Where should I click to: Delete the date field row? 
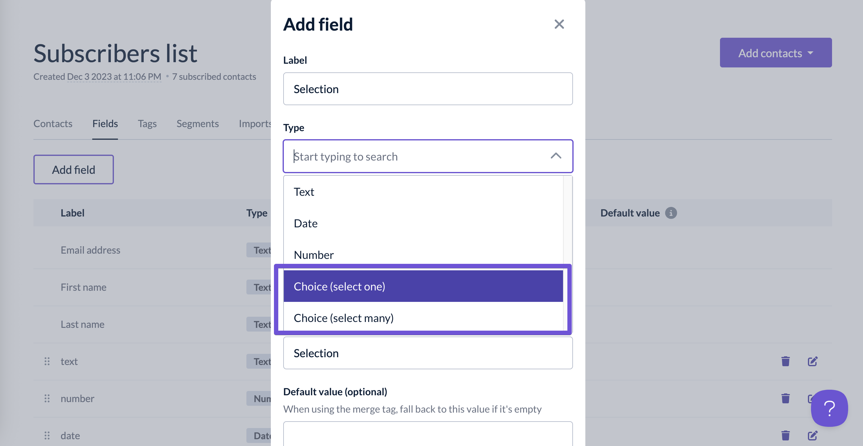[x=785, y=435]
